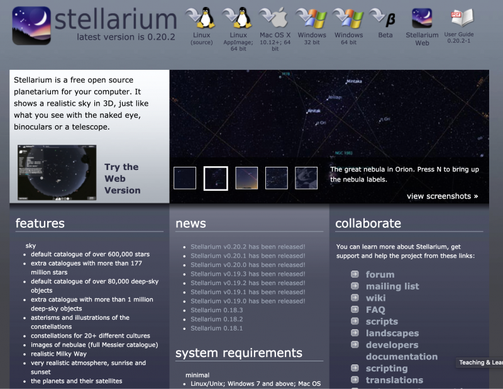503x389 pixels.
Task: Click 'constellations for 20+ different cultures' text
Action: pyautogui.click(x=91, y=335)
